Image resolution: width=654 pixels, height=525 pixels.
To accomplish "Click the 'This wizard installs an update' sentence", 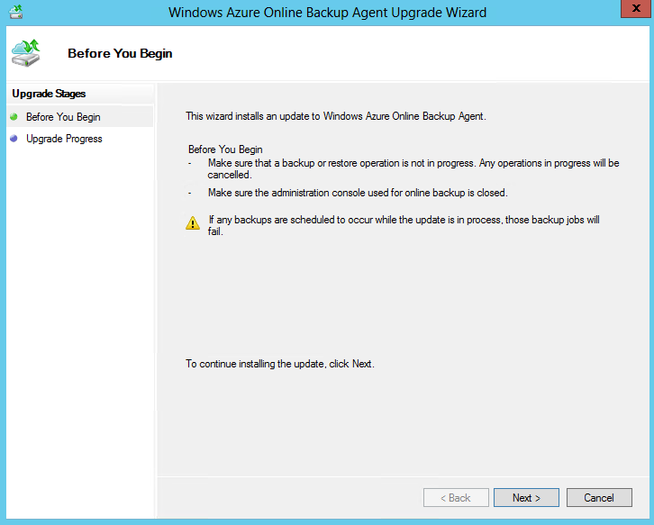I will pyautogui.click(x=335, y=116).
